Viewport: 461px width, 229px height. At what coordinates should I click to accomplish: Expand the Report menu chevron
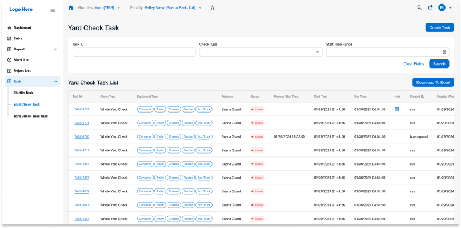55,49
